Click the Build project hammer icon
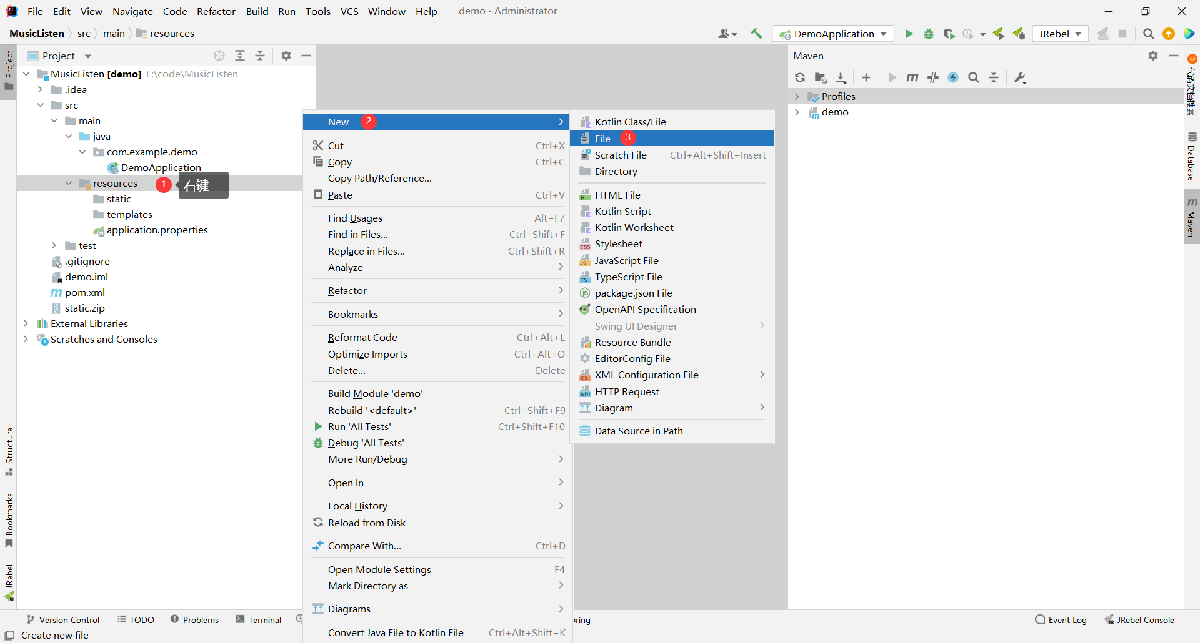 point(756,34)
